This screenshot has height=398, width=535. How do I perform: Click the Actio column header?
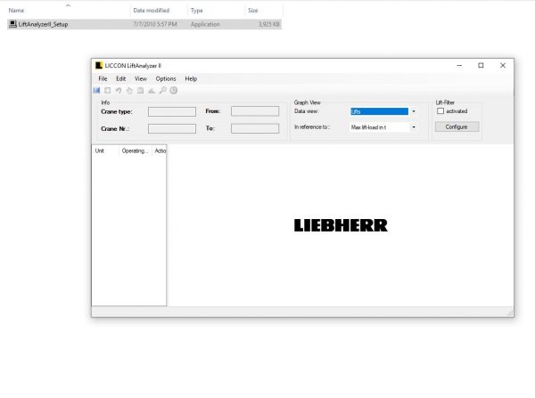point(160,150)
